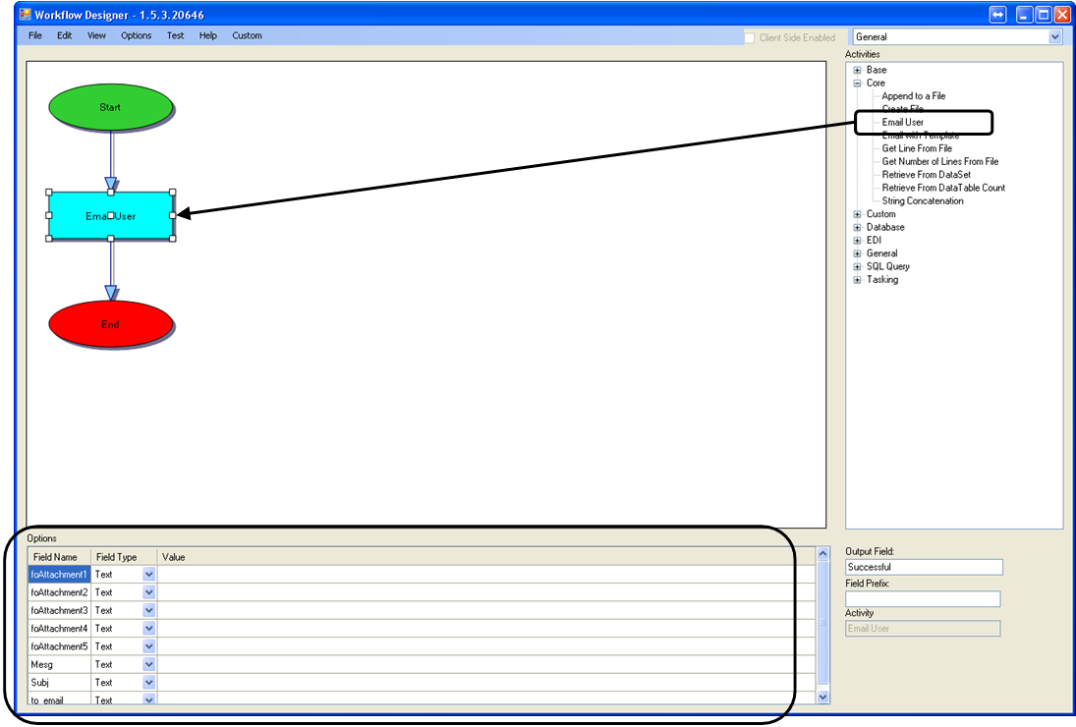Viewport: 1076px width, 727px height.
Task: Select the Email User activity in tree
Action: 902,122
